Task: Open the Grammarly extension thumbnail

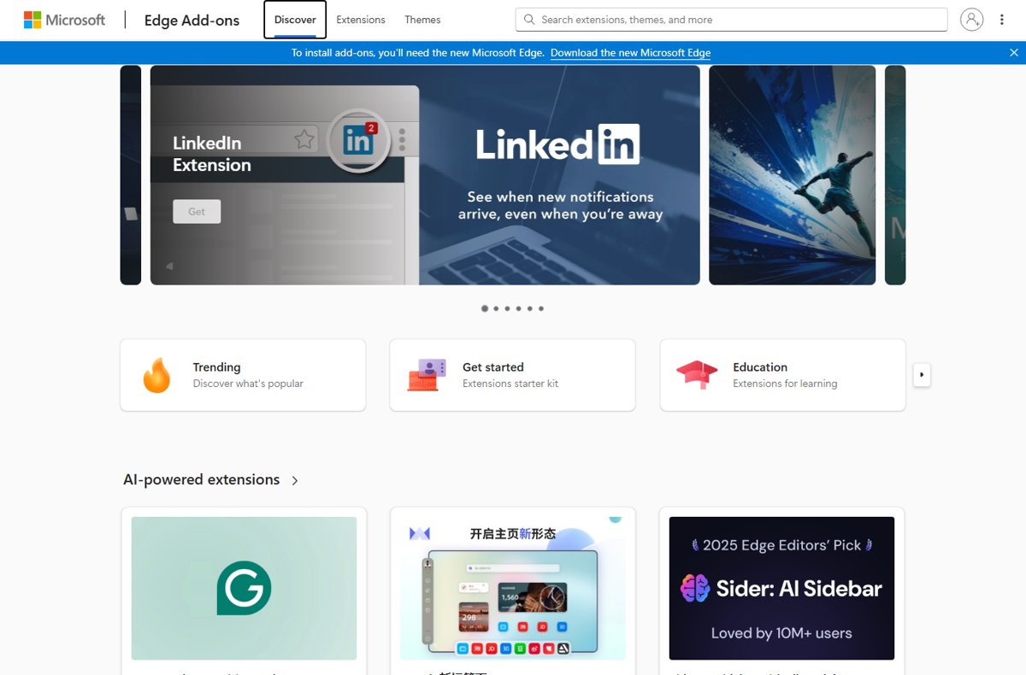Action: click(x=244, y=588)
